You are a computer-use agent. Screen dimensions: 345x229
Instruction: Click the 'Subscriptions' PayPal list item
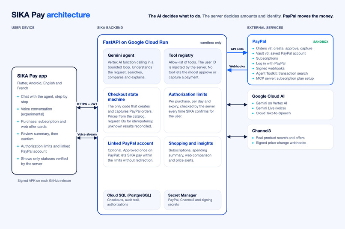pos(267,58)
